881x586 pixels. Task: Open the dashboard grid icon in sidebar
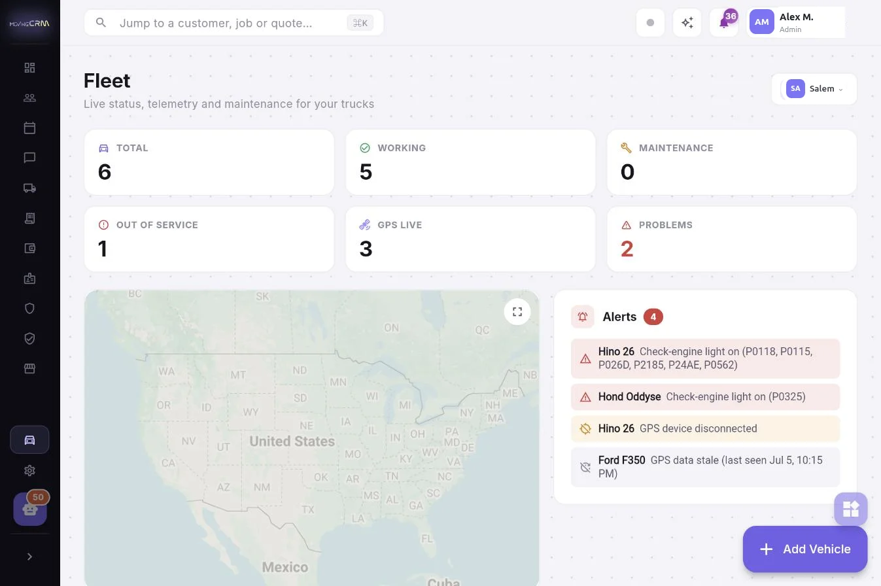(29, 68)
